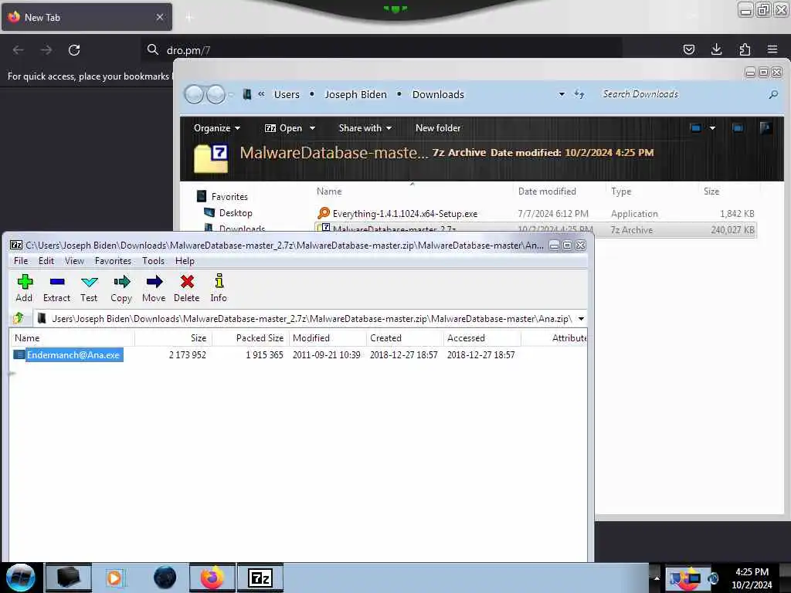The height and width of the screenshot is (593, 791).
Task: Click the Test icon in 7-Zip
Action: pyautogui.click(x=89, y=288)
